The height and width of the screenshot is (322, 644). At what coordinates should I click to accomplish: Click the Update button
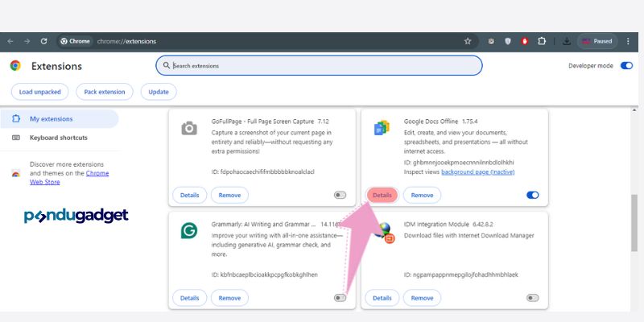coord(159,92)
